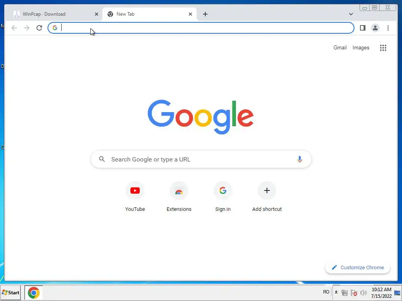Reload the current page
The height and width of the screenshot is (301, 402).
[39, 28]
